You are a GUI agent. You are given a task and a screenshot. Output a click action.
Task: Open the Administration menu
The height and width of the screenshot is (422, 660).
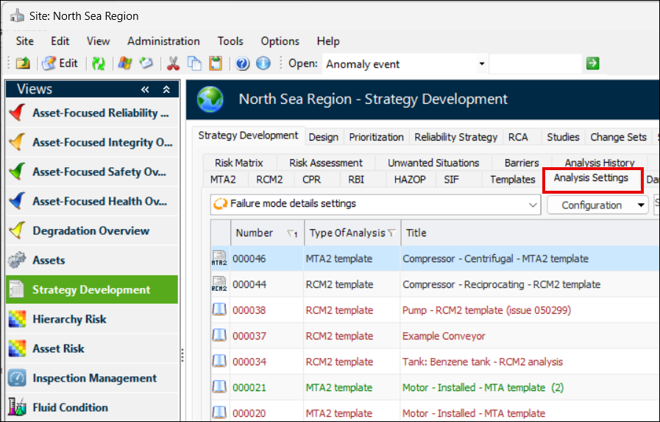click(x=163, y=41)
